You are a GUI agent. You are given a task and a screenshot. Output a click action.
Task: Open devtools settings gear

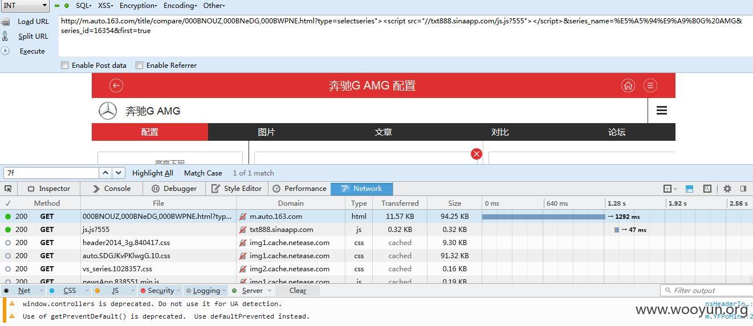click(727, 189)
